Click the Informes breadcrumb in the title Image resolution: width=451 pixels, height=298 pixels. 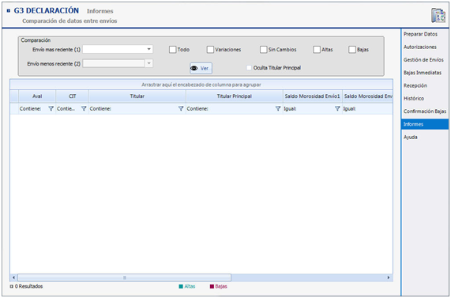pyautogui.click(x=100, y=11)
